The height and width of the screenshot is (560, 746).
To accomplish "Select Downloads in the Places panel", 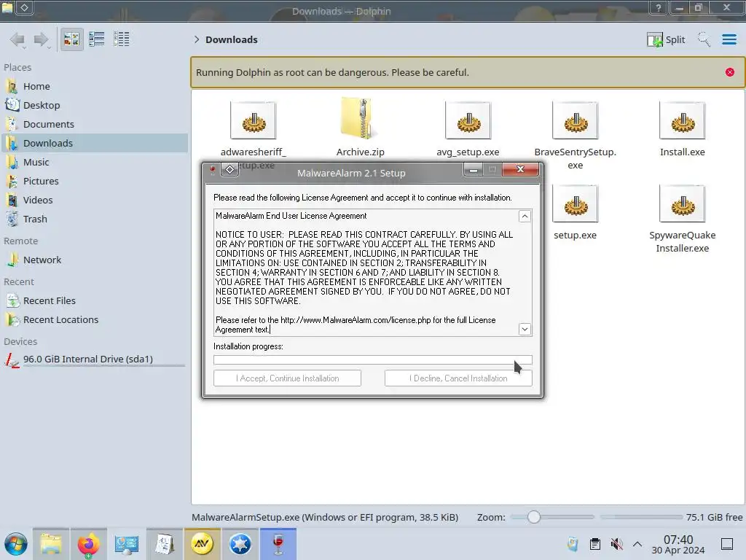I will point(94,144).
